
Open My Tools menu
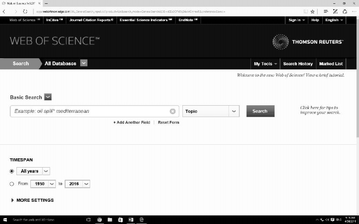(265, 64)
